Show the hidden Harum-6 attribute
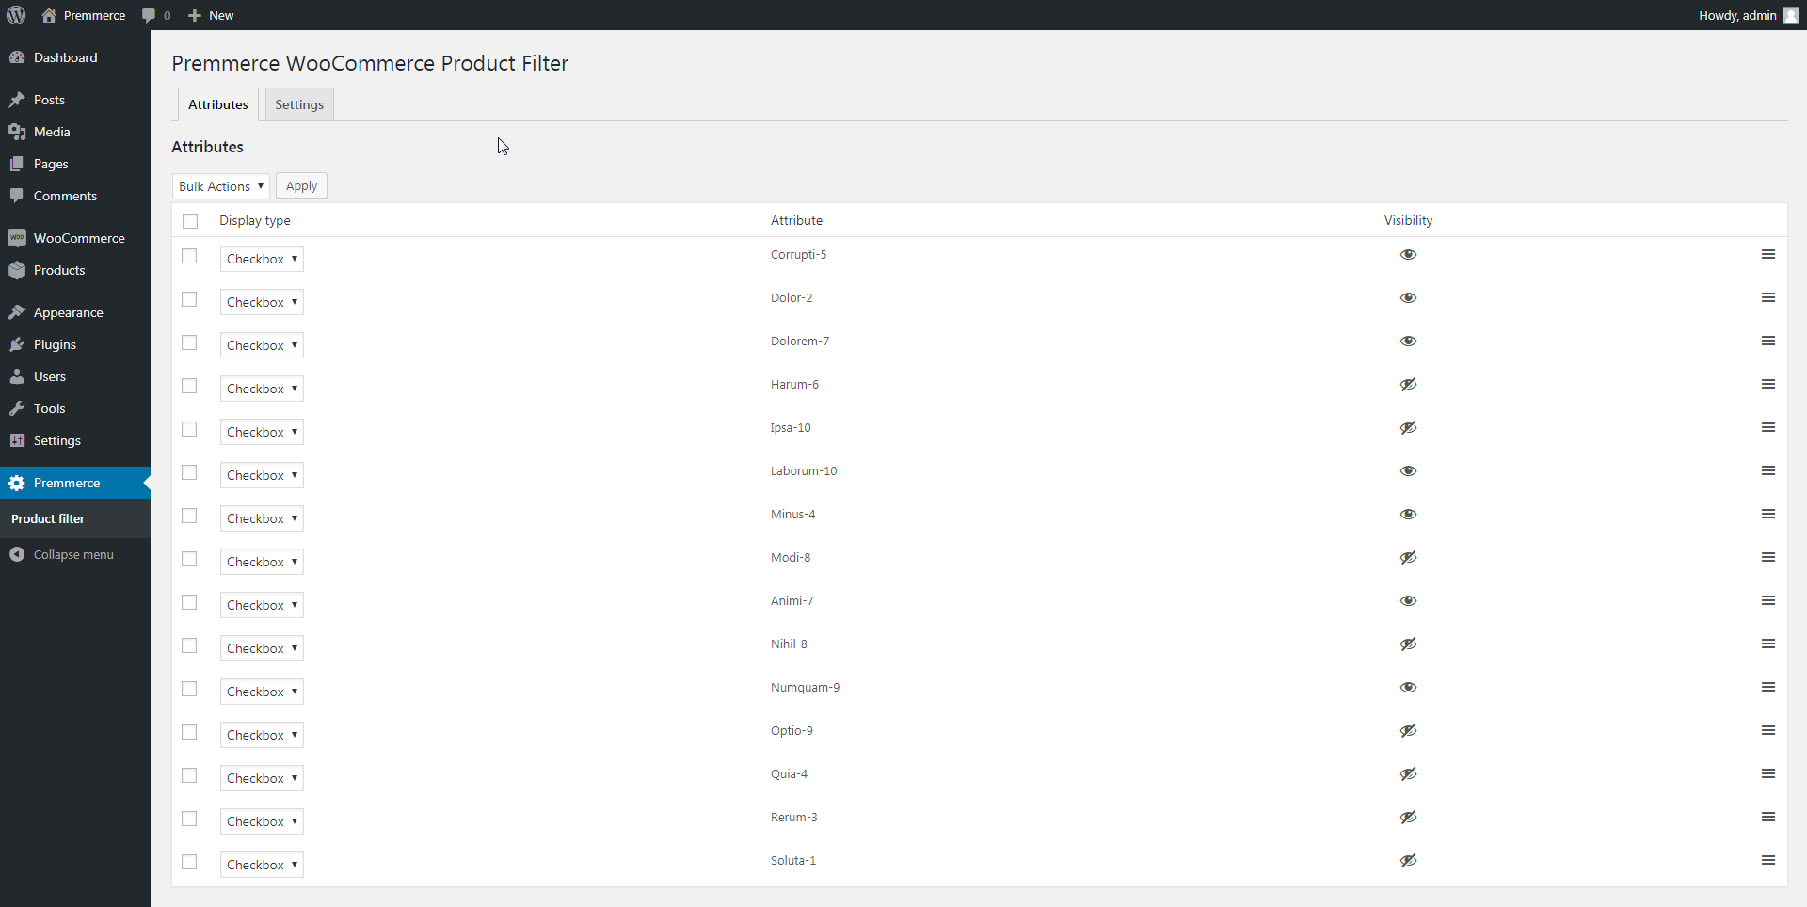The height and width of the screenshot is (907, 1807). click(1408, 385)
